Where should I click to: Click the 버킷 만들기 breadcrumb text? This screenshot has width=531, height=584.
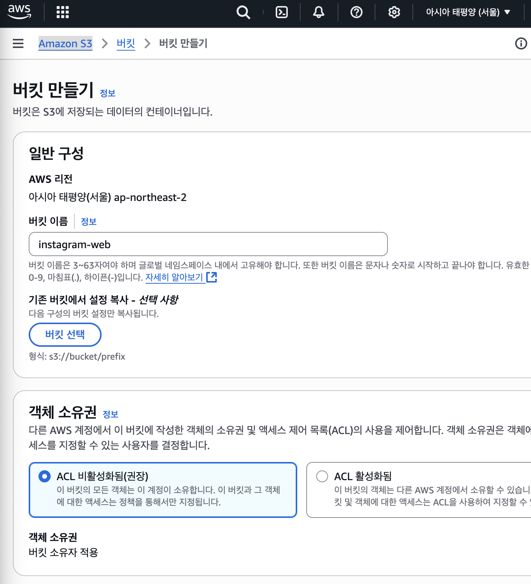click(184, 43)
